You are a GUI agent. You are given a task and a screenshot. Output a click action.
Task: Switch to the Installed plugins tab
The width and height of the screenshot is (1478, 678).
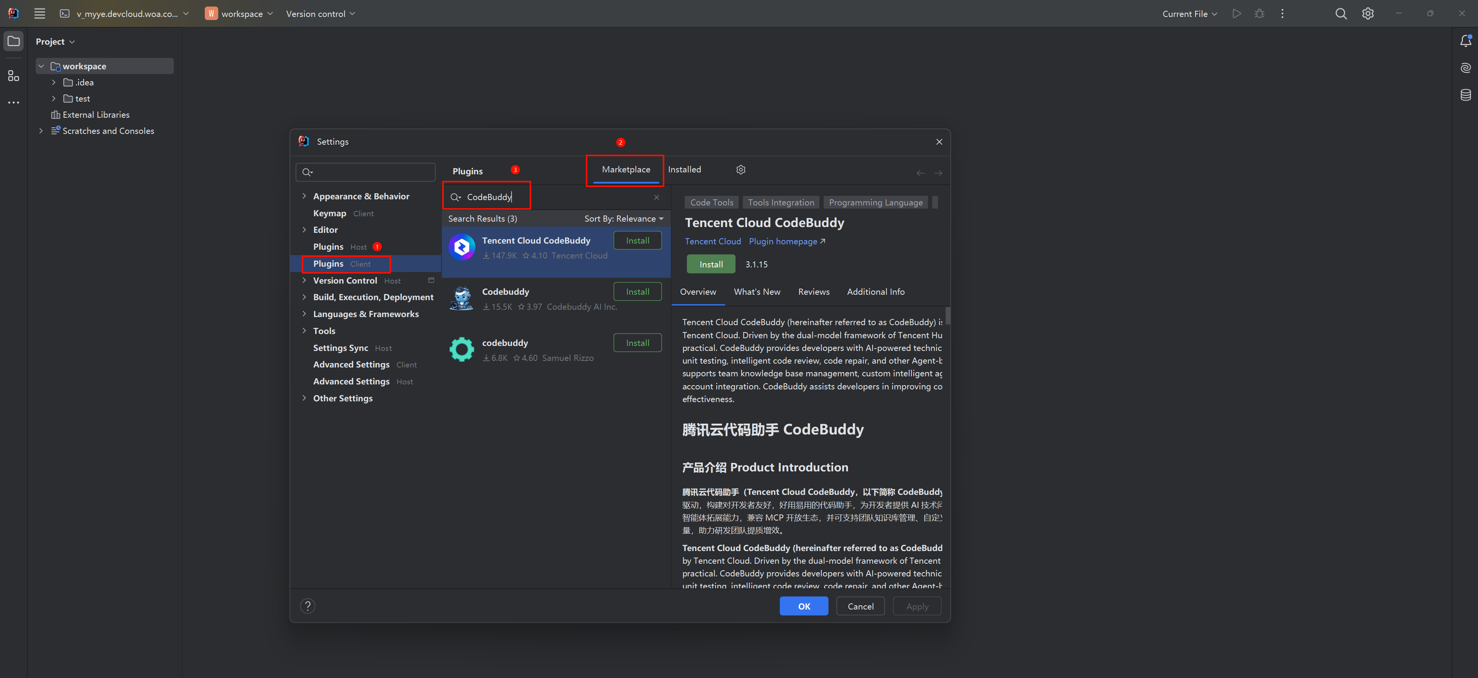[x=684, y=170]
